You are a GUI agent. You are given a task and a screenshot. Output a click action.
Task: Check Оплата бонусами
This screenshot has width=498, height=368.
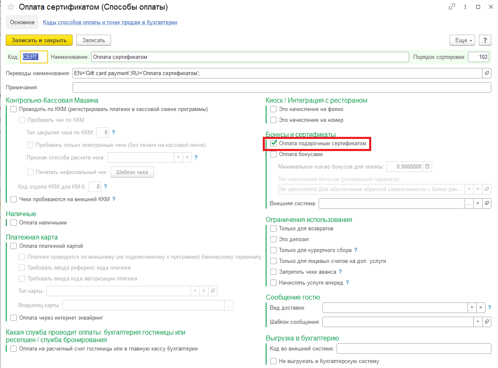[x=274, y=154]
